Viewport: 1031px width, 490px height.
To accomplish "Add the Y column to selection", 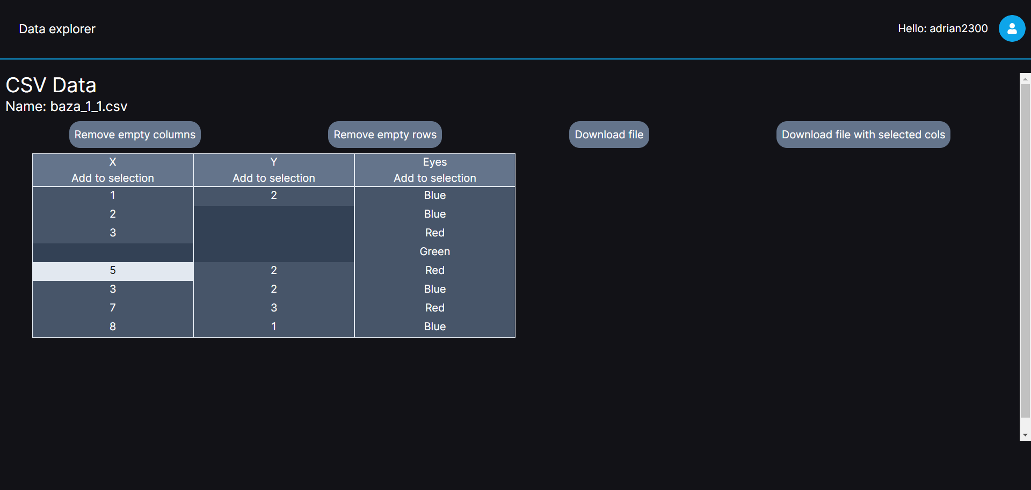I will pos(274,178).
